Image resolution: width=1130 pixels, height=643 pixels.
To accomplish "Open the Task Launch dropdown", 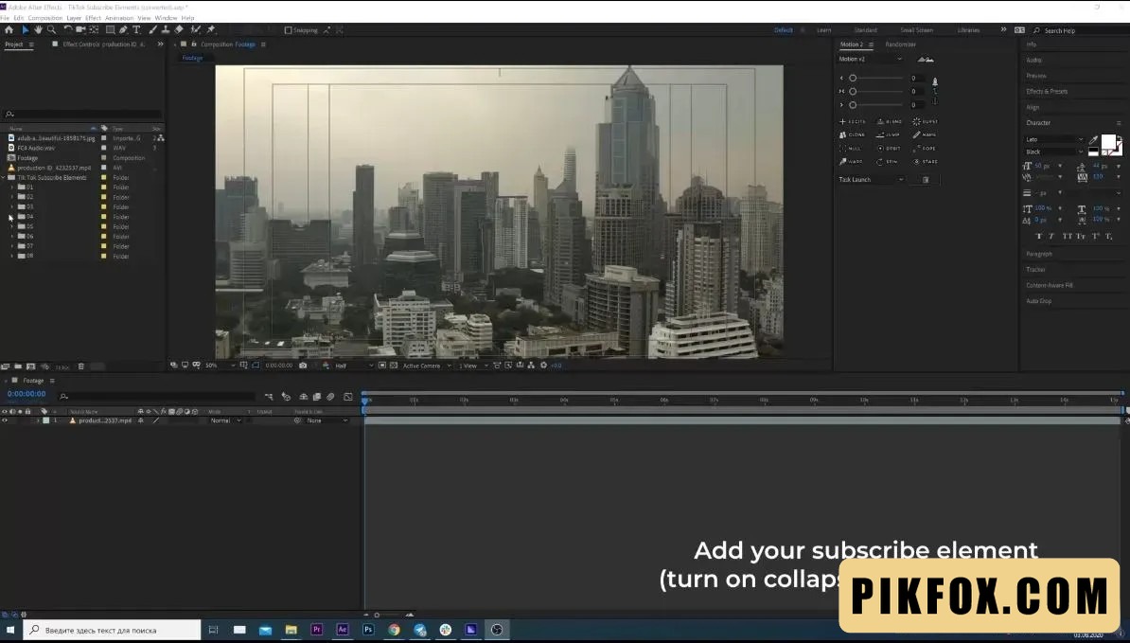I will [871, 180].
